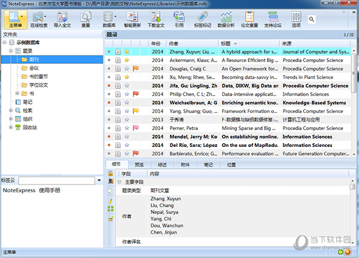Select the 细节 tab
The width and height of the screenshot is (359, 258).
point(116,164)
